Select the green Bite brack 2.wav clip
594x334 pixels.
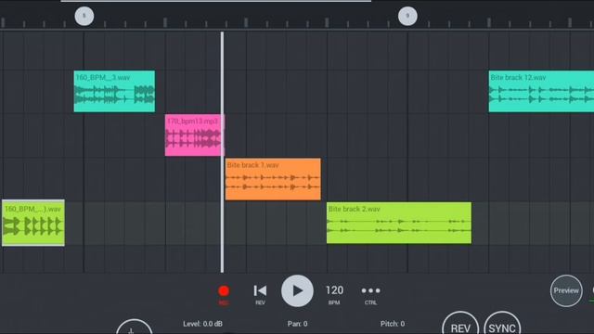tap(399, 223)
